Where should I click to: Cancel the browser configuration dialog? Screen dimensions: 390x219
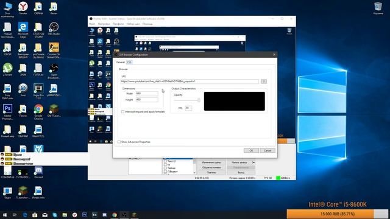coord(268,150)
